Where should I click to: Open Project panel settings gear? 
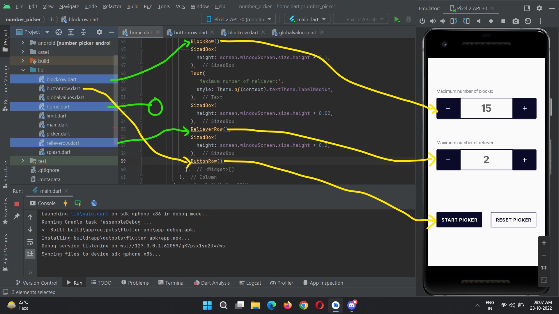99,32
